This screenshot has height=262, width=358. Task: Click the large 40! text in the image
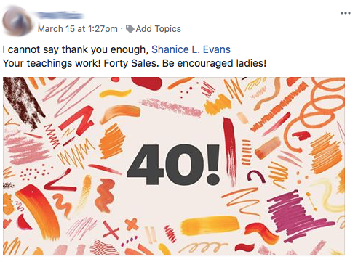pos(173,165)
